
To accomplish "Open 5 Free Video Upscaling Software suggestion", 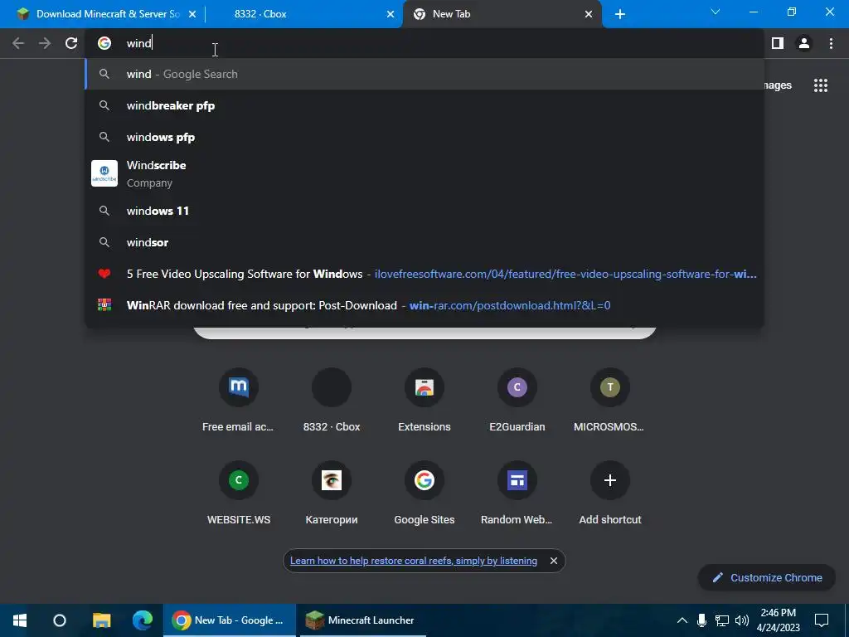I will [x=424, y=274].
